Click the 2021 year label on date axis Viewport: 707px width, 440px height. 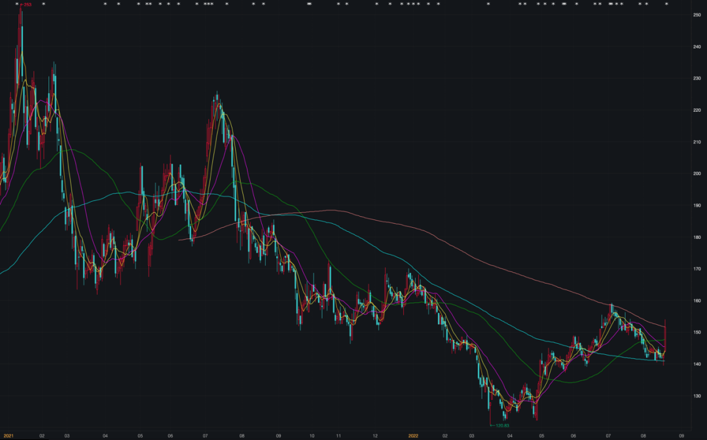pyautogui.click(x=9, y=435)
